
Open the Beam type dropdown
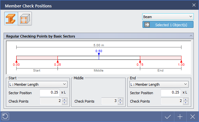tap(168, 17)
